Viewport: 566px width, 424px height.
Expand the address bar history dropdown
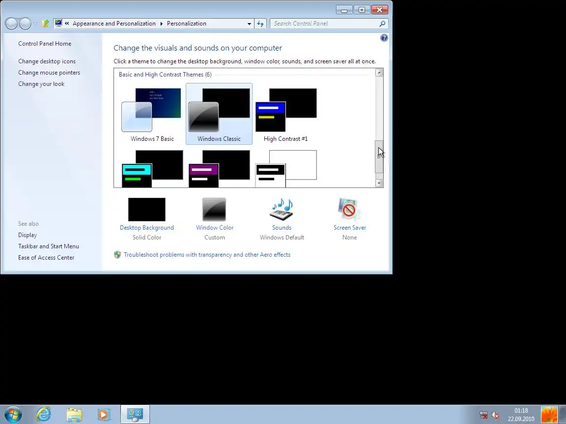[x=249, y=24]
